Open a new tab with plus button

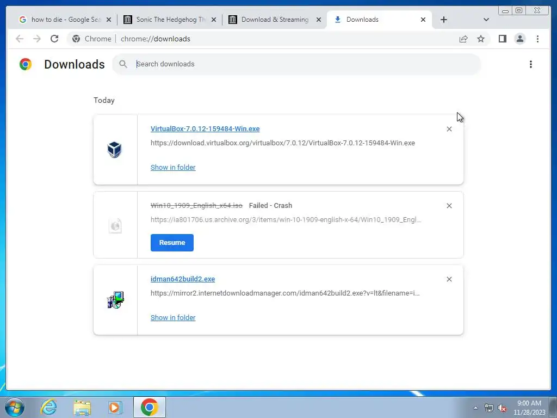pos(444,20)
